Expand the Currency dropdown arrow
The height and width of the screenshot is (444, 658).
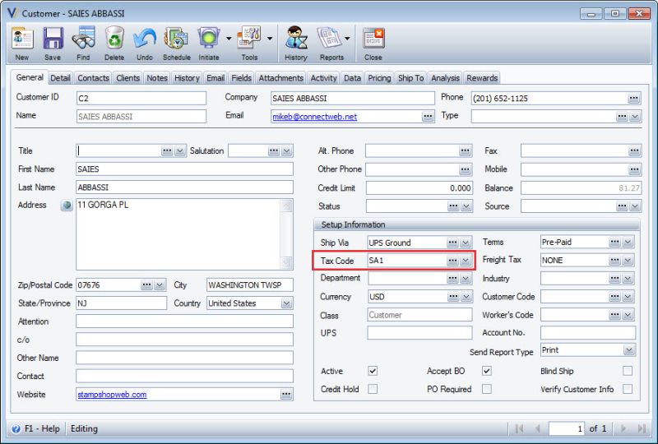pos(466,297)
